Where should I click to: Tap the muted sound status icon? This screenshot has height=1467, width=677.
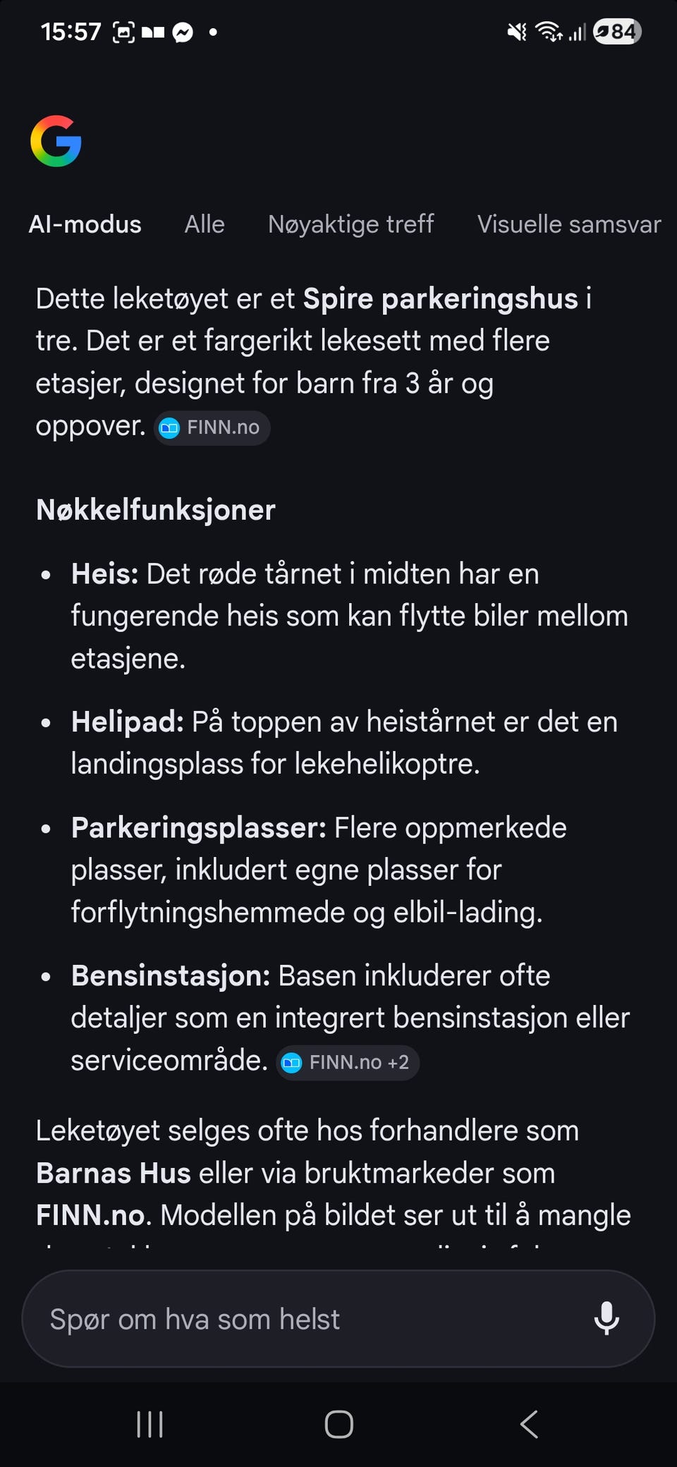tap(517, 32)
